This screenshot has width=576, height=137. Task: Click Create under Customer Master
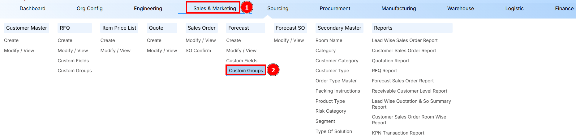coord(11,40)
